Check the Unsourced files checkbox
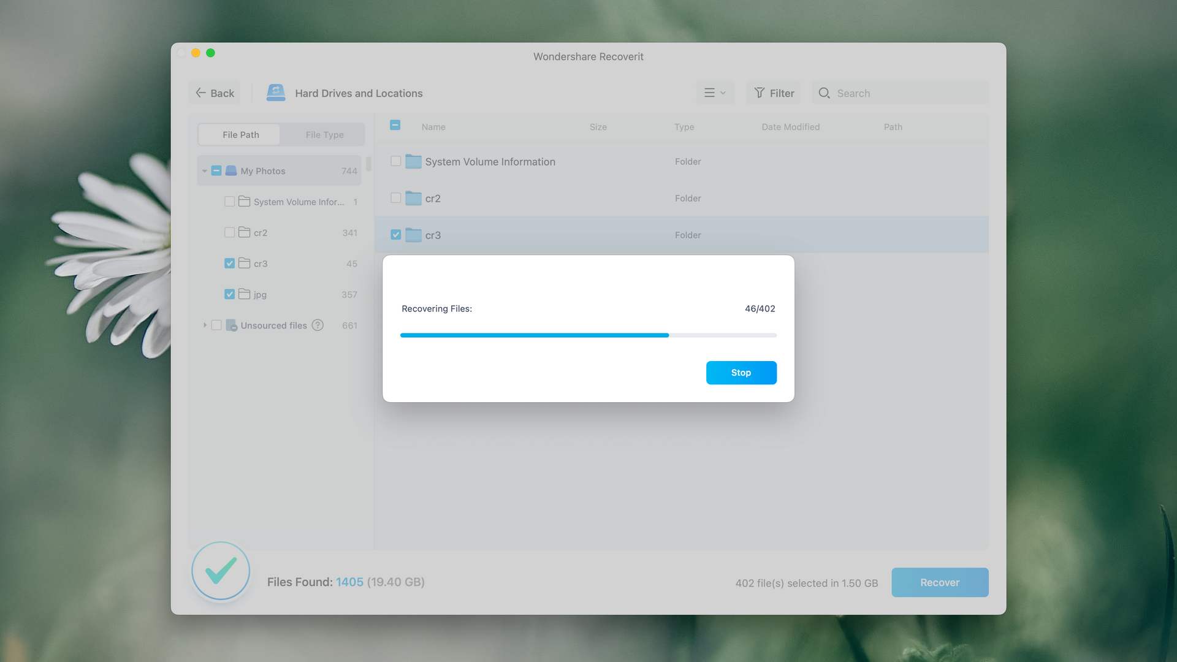1177x662 pixels. (216, 325)
